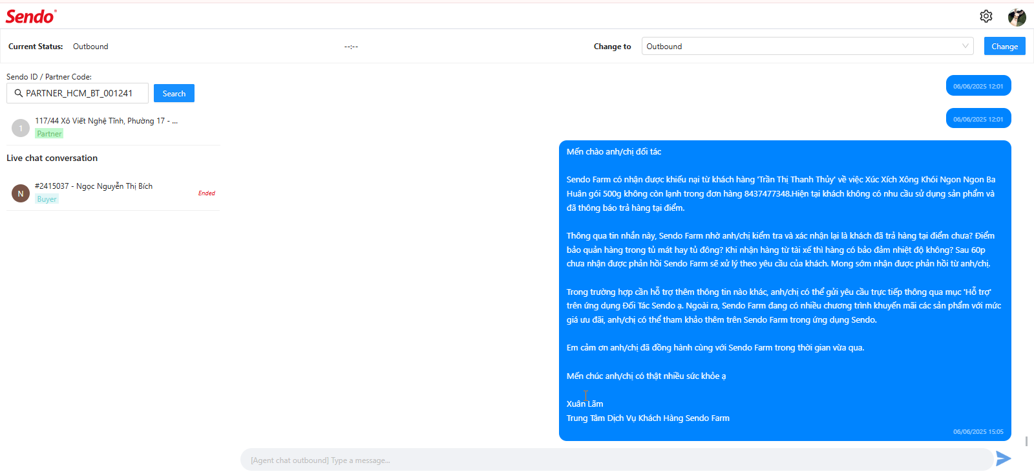Expand the status dropdown chevron arrow
The width and height of the screenshot is (1034, 474).
pyautogui.click(x=965, y=46)
